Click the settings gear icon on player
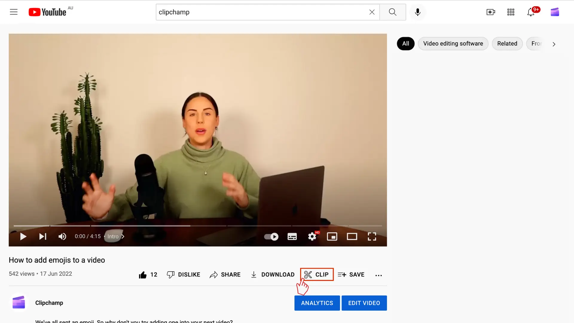The width and height of the screenshot is (574, 323). [312, 236]
